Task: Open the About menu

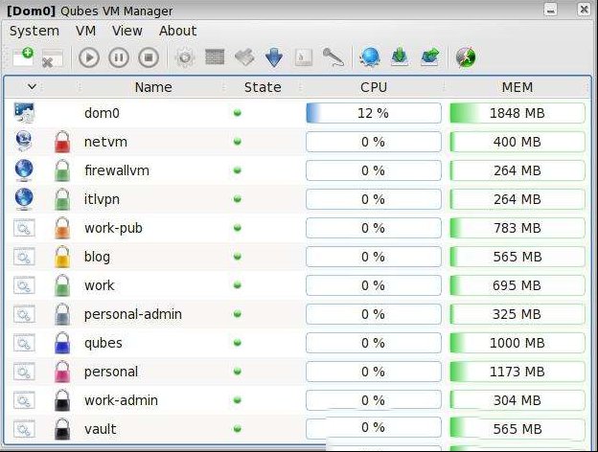Action: pyautogui.click(x=177, y=31)
